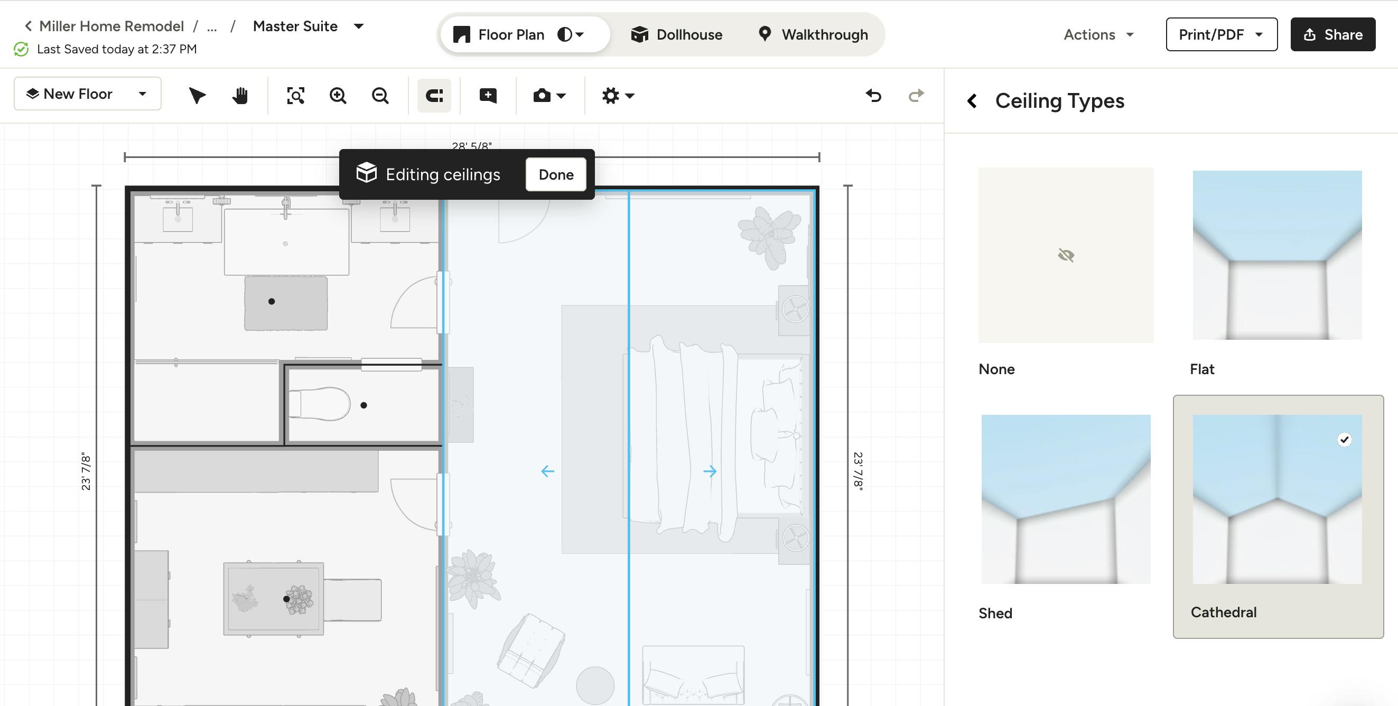Image resolution: width=1398 pixels, height=706 pixels.
Task: Click the zoom out magnifier
Action: [x=380, y=96]
